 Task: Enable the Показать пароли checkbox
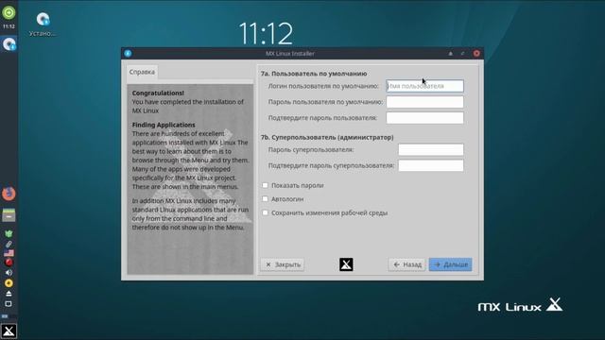click(265, 185)
